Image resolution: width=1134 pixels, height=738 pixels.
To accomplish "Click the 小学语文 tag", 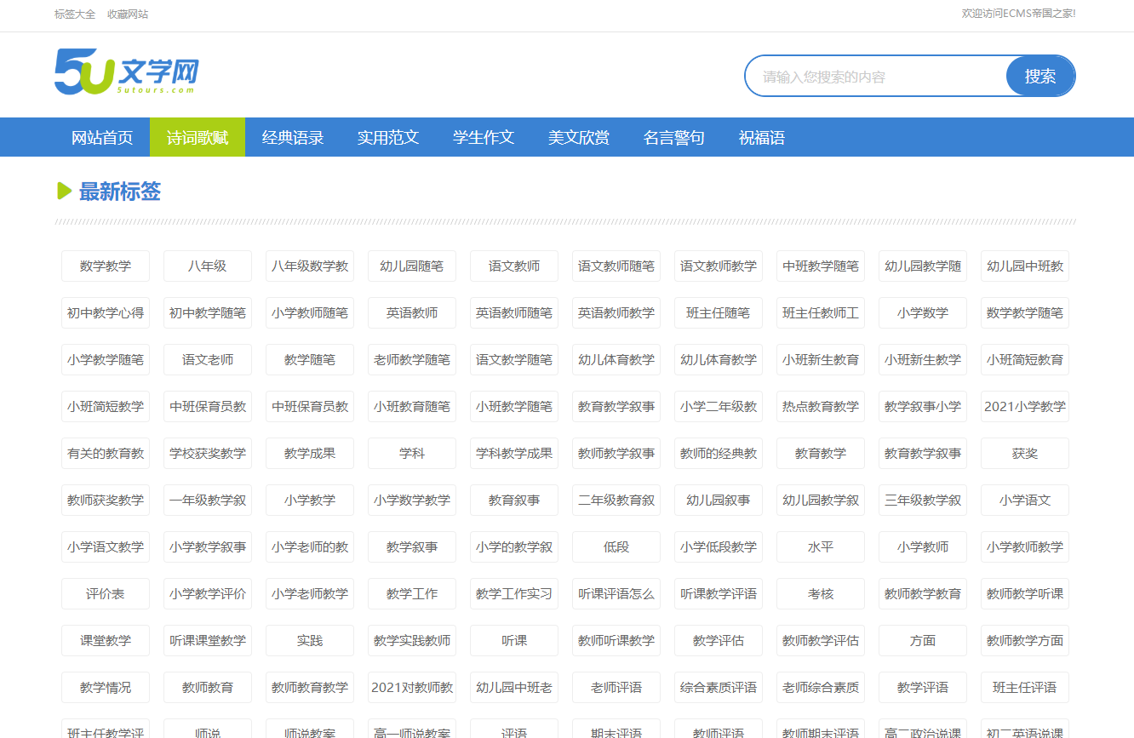I will (x=1024, y=500).
